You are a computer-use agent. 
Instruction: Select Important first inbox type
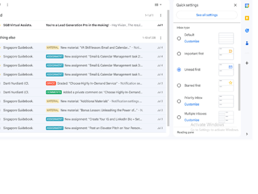(179, 54)
